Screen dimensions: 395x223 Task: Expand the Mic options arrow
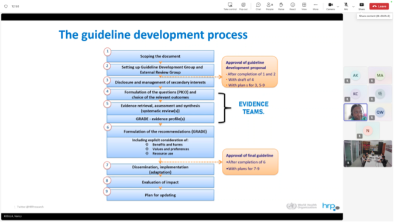354,7
